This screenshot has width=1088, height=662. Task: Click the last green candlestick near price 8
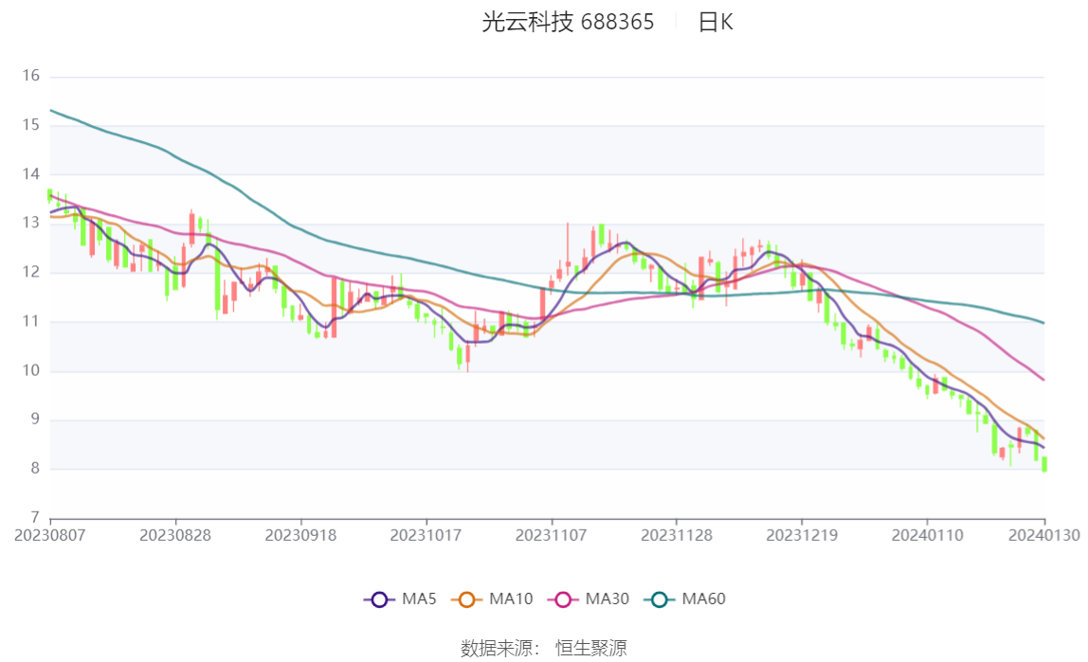[x=1044, y=464]
